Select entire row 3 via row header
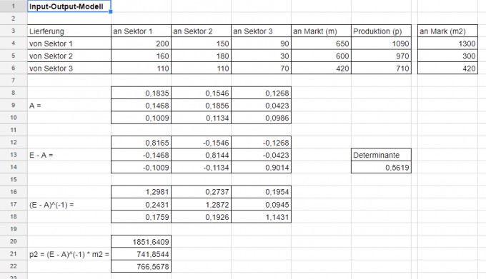This screenshot has height=279, width=486. 14,31
